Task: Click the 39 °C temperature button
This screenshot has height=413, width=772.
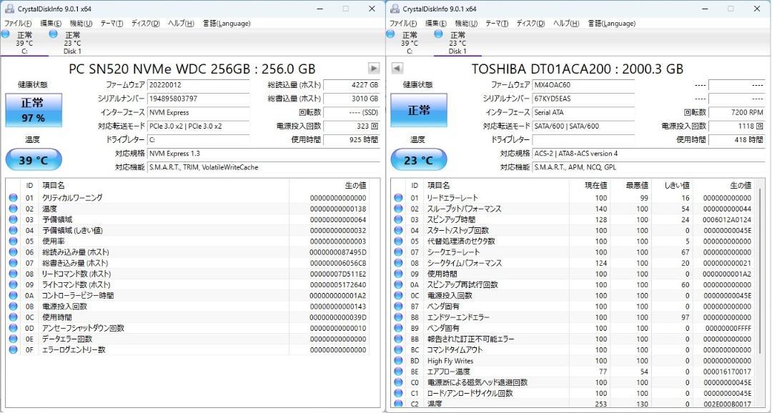Action: (x=34, y=159)
